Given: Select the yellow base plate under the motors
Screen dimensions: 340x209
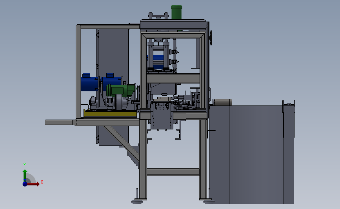Looking at the screenshot, I should coord(111,114).
